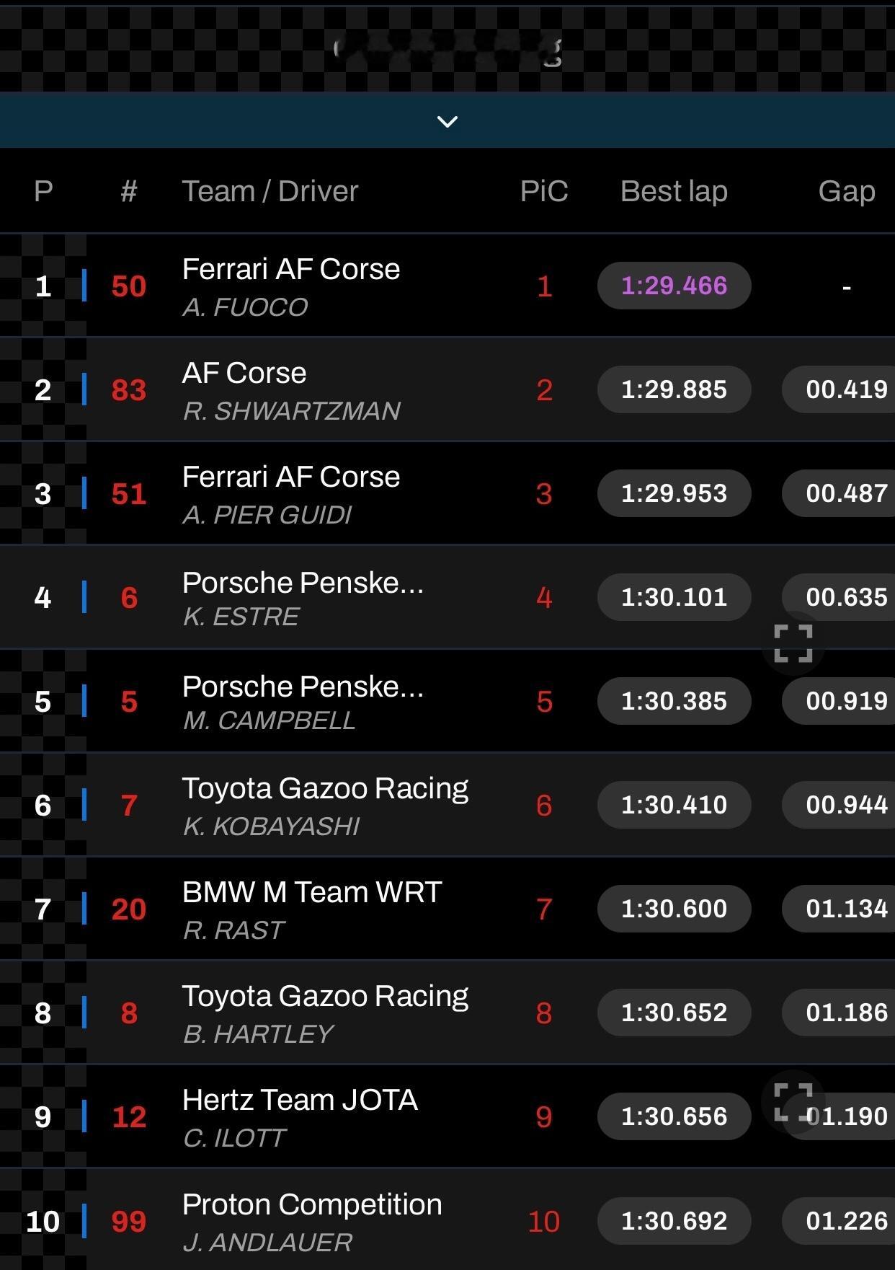
Task: Select BMW M Team WRT R. Rast entry
Action: click(x=311, y=909)
